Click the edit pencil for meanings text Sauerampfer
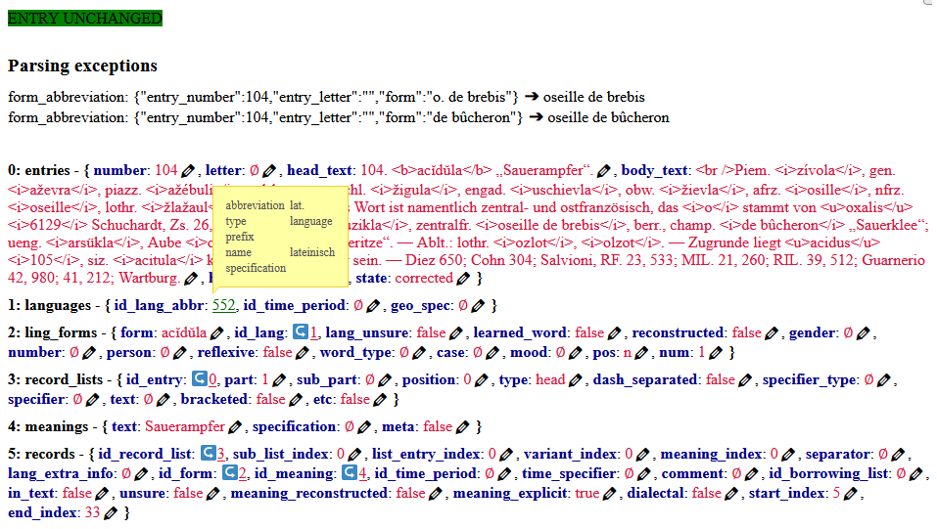 (235, 427)
